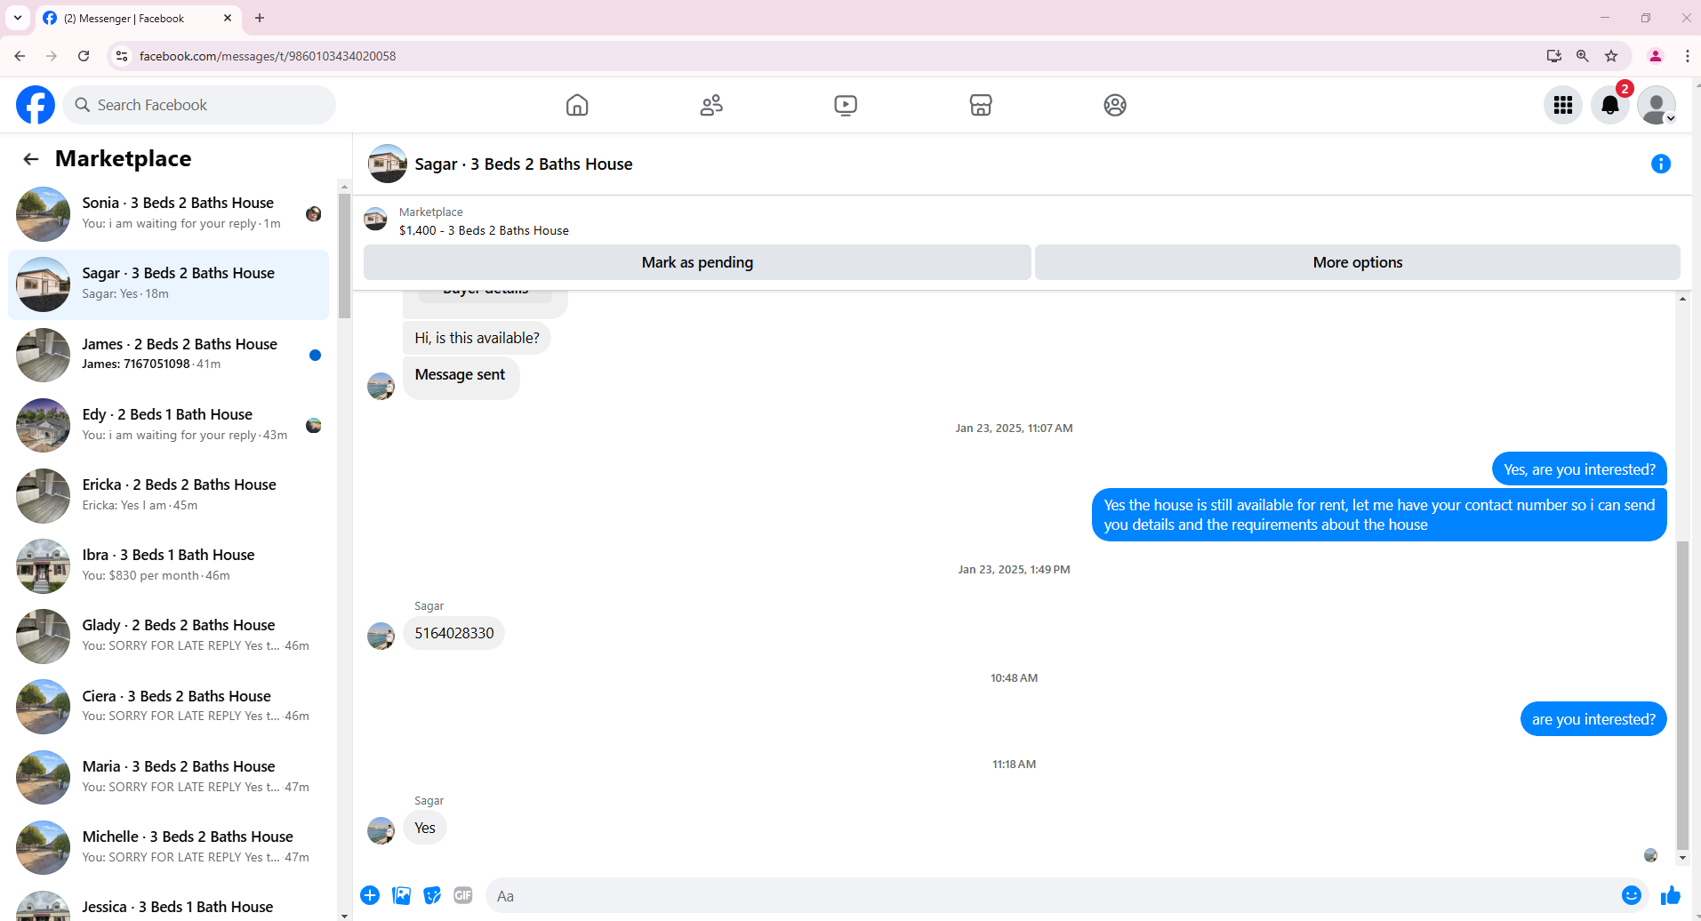Open the Groups icon in top navigation
1701x921 pixels.
tap(1115, 105)
